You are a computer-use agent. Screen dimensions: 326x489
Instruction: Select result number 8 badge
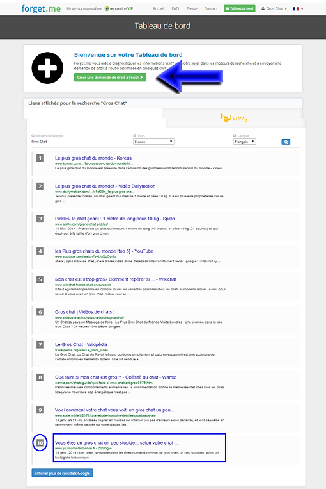40,377
